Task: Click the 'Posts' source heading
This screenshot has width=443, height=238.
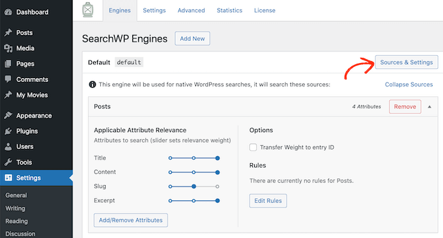Action: point(102,106)
